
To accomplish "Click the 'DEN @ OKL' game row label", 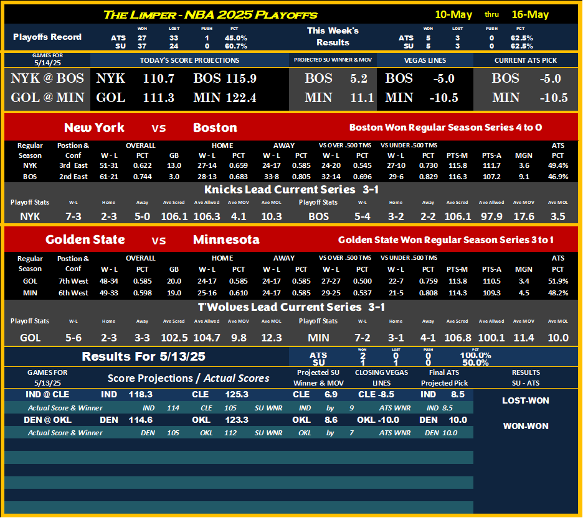I will [47, 420].
